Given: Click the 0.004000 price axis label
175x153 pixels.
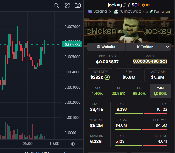Looking at the screenshot, I should point(72,72).
